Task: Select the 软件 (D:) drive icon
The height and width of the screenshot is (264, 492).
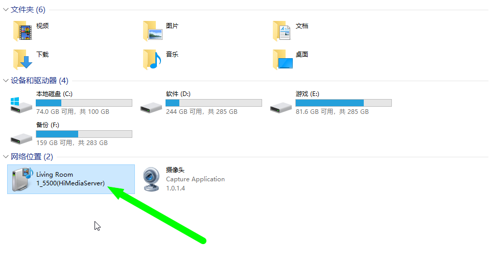Action: (151, 108)
